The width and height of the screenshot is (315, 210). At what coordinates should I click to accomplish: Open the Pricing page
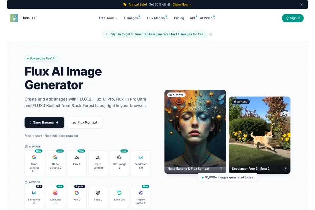(179, 18)
